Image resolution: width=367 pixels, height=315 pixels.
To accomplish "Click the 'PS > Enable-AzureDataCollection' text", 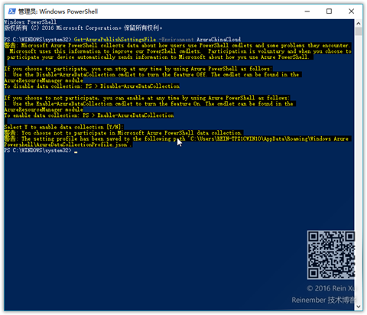I will tap(128, 115).
